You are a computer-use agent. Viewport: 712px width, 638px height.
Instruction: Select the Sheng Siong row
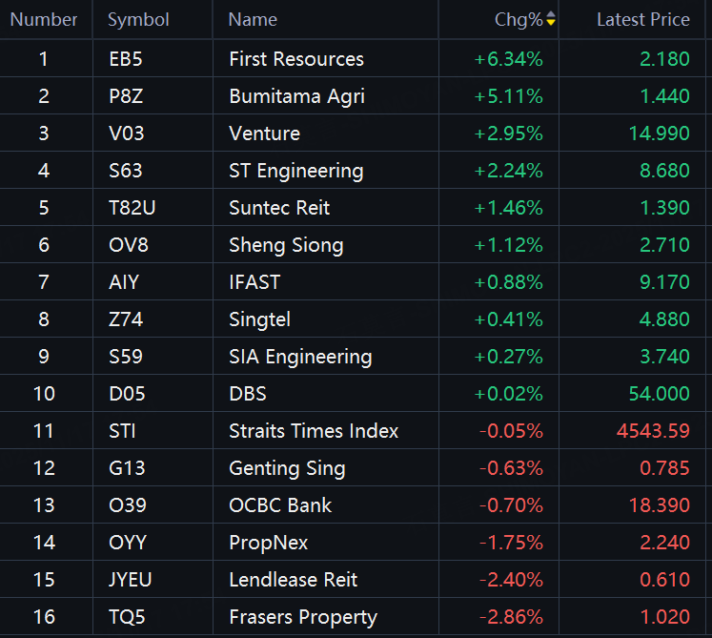(286, 245)
